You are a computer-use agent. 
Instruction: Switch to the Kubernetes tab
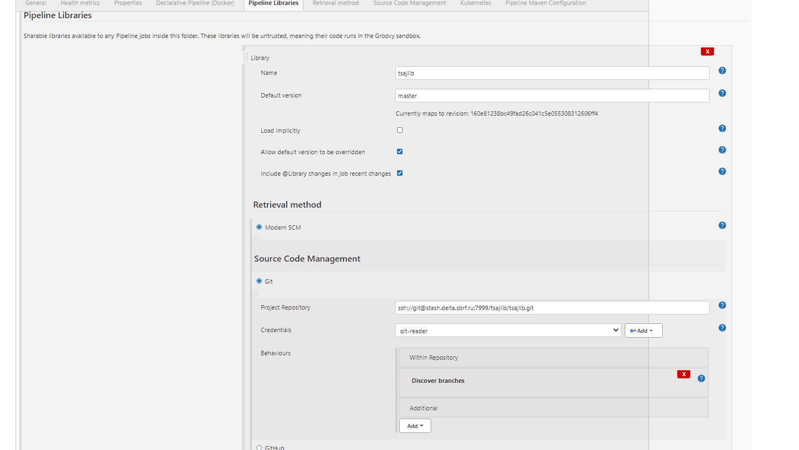pos(475,3)
